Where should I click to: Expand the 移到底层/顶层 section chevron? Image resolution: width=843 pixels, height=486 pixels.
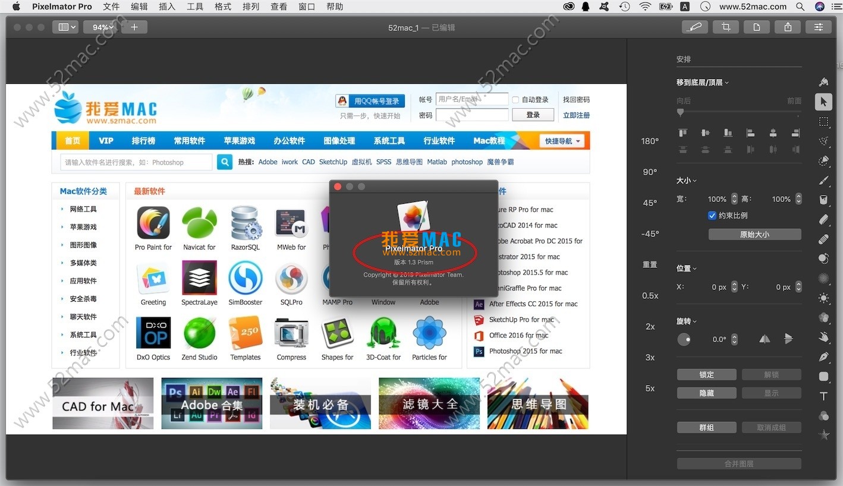pyautogui.click(x=727, y=83)
